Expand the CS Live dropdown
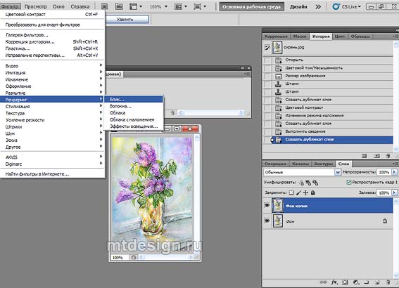The height and width of the screenshot is (288, 399). [348, 6]
